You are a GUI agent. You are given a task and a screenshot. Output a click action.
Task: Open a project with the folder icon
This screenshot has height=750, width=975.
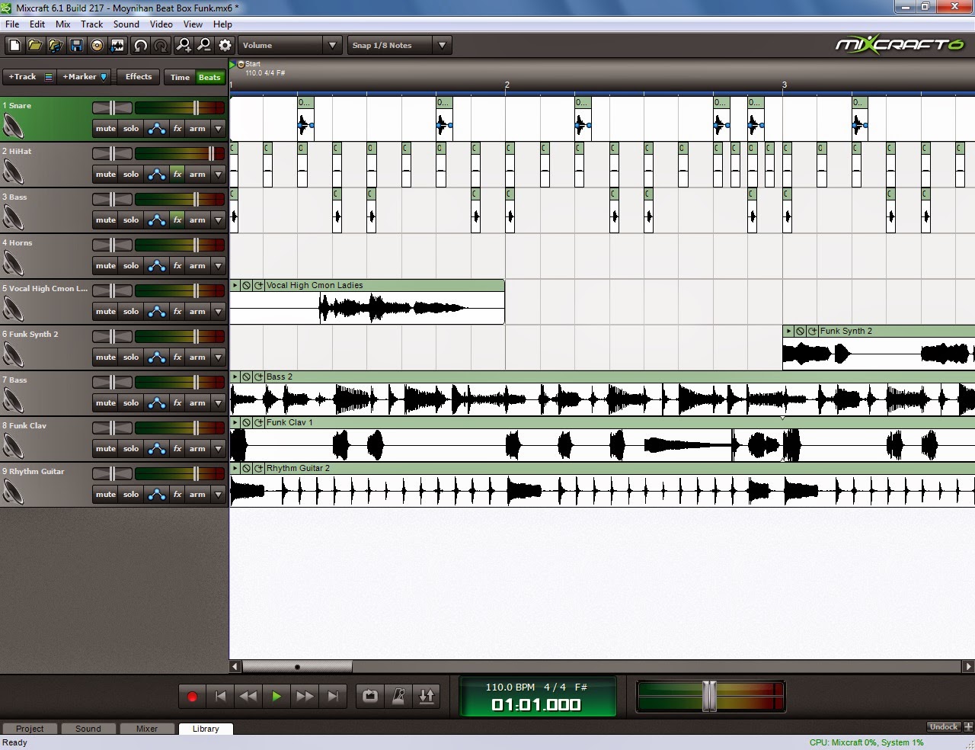pyautogui.click(x=35, y=46)
